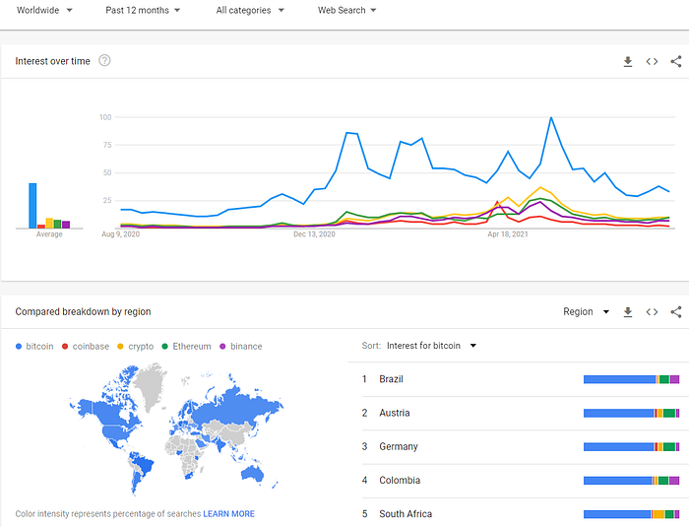
Task: Click the Dec 13, 2020 axis label
Action: tap(314, 234)
